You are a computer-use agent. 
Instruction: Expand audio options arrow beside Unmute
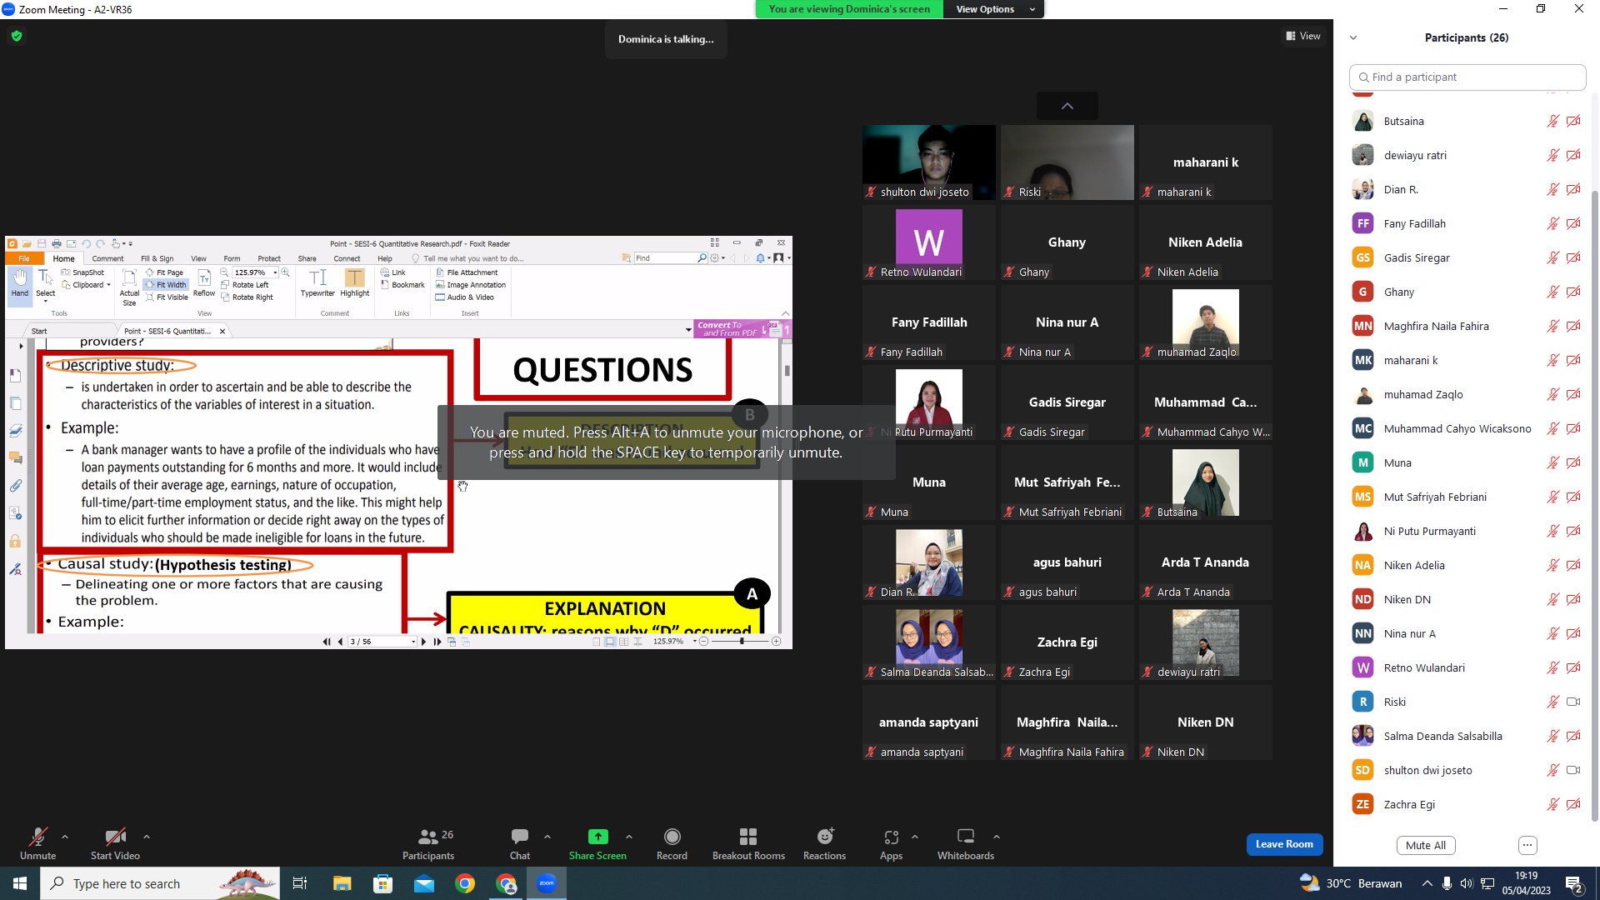point(65,837)
